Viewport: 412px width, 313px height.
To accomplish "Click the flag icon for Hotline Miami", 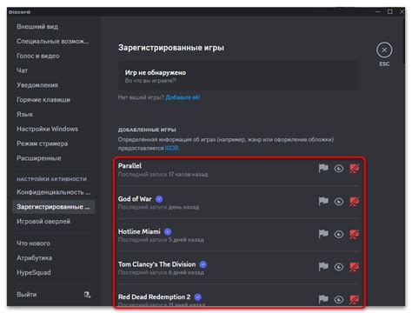I will click(323, 234).
